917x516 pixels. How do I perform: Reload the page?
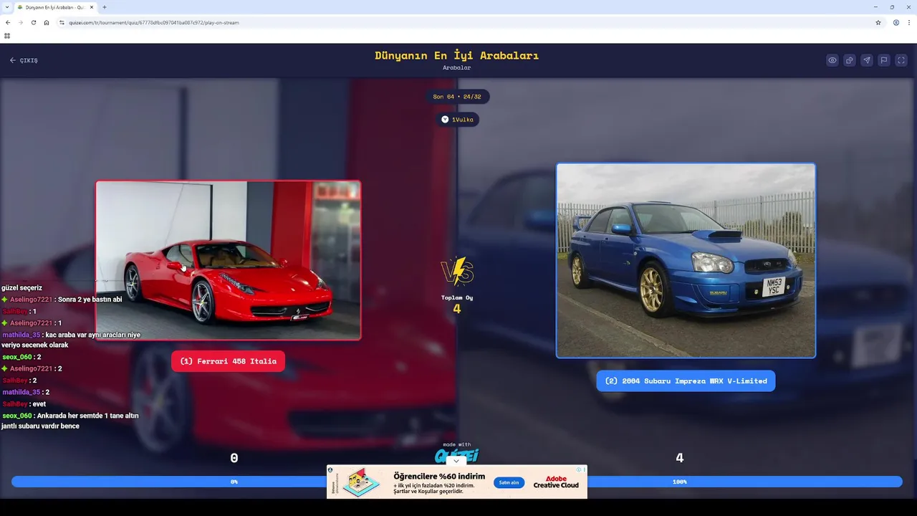point(33,22)
